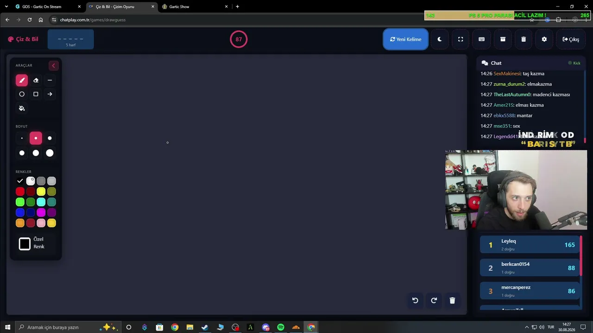Pick the orange color swatch

pos(20,223)
